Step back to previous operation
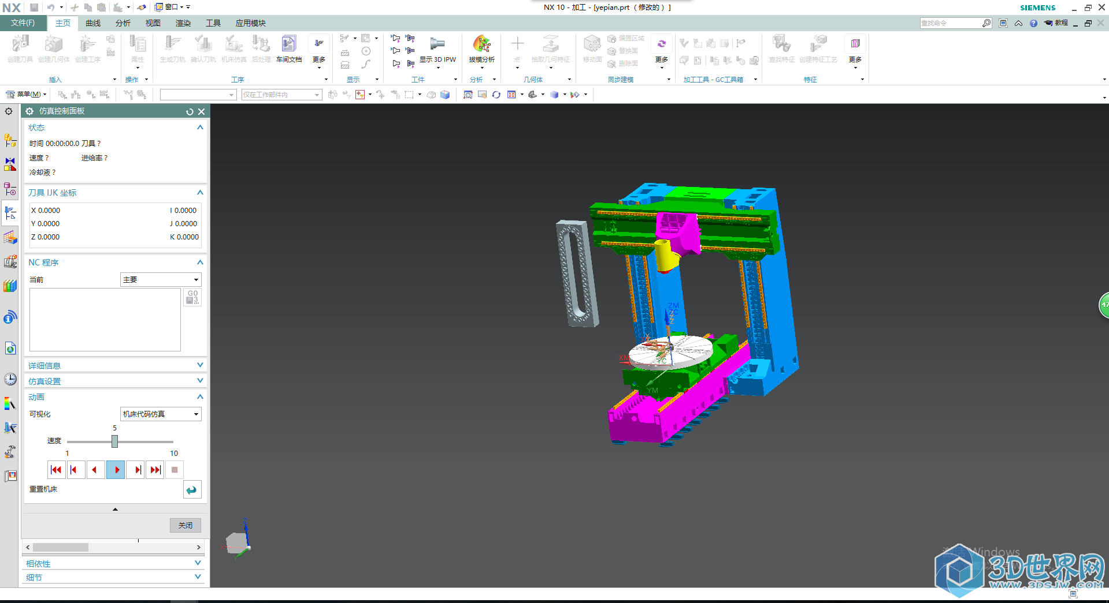 [x=76, y=470]
